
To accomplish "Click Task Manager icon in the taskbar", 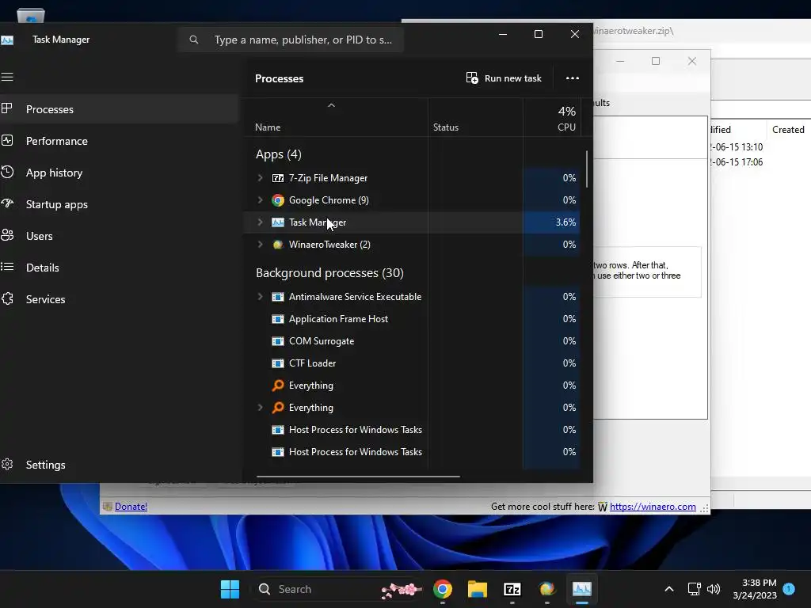I will click(582, 589).
